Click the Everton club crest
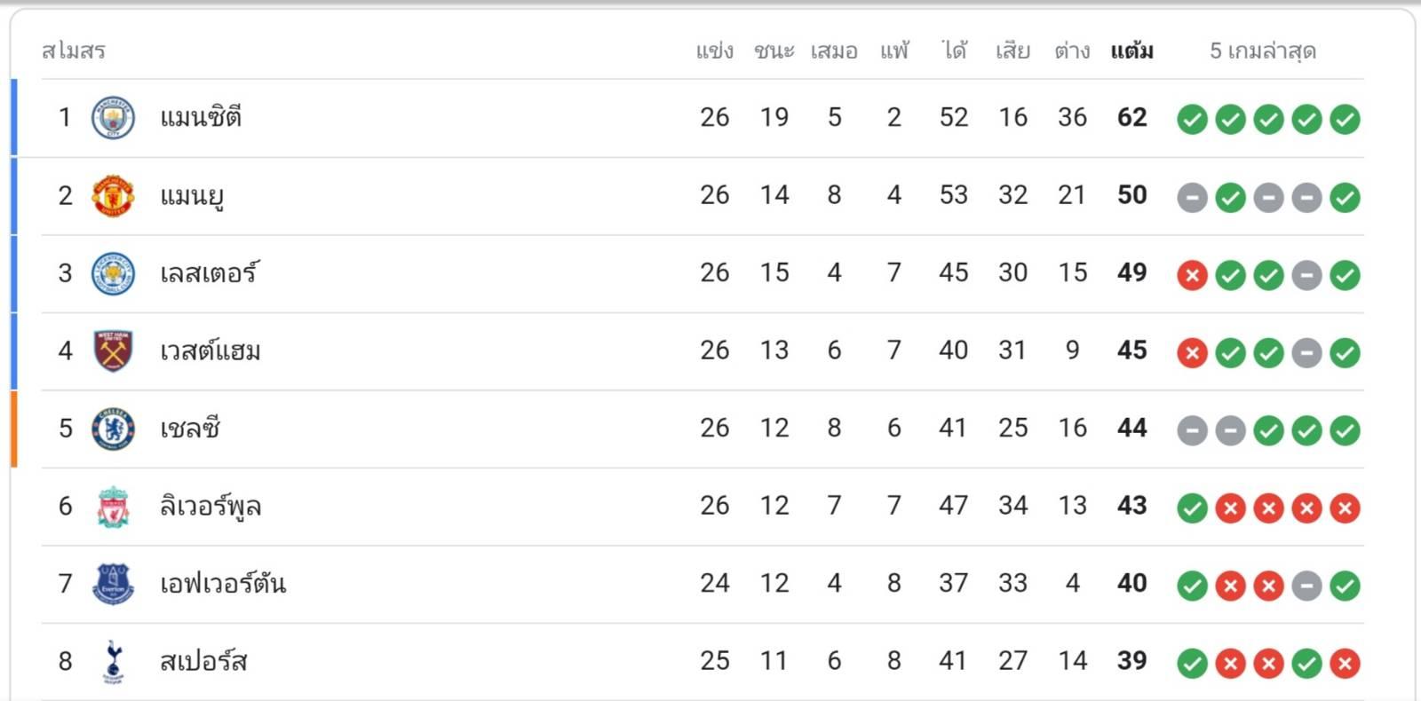Screen dimensions: 1421x701 click(113, 584)
